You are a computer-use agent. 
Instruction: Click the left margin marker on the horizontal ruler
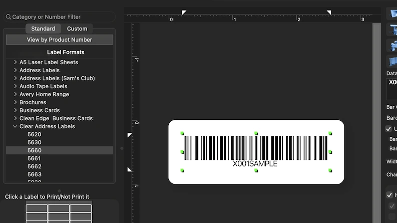[x=184, y=12]
